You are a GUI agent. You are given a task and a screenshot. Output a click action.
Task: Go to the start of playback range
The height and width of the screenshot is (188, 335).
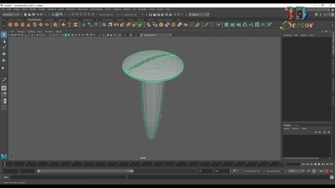click(x=303, y=164)
